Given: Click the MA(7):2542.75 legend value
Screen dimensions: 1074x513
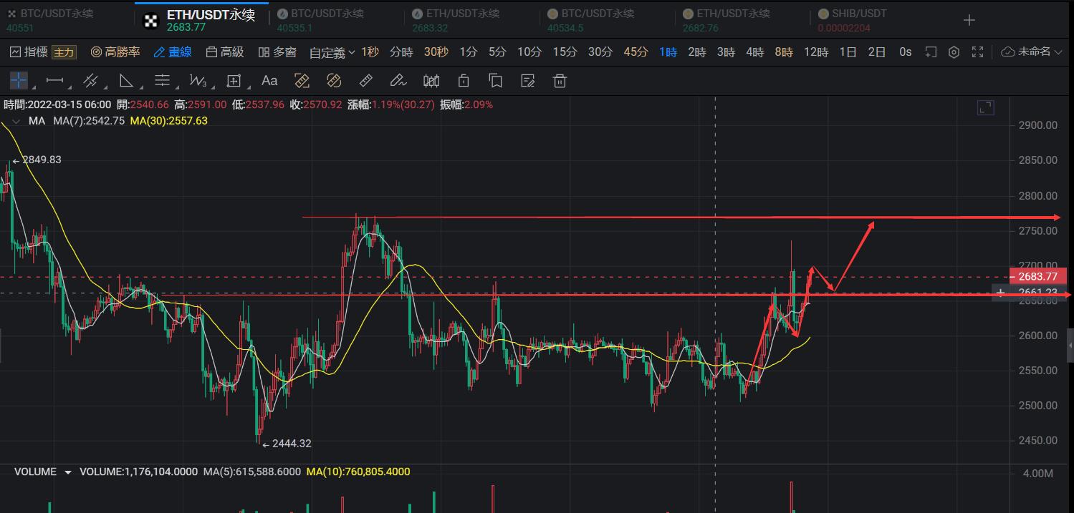Looking at the screenshot, I should [x=89, y=121].
